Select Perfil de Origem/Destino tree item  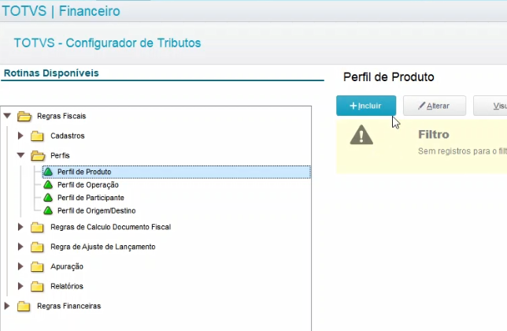click(96, 210)
